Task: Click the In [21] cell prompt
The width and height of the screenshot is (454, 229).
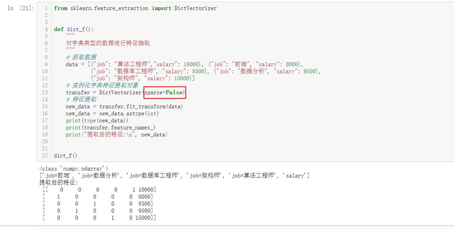Action: tap(21, 8)
